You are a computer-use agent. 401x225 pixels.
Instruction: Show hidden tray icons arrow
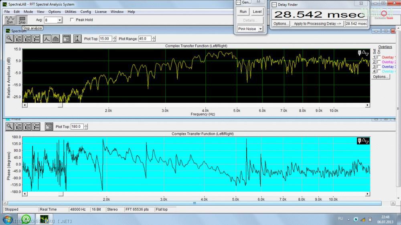point(348,219)
